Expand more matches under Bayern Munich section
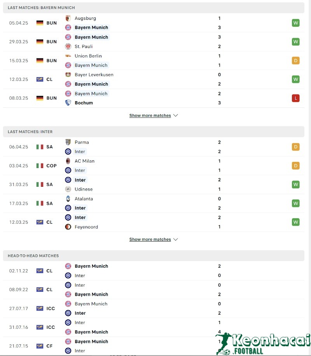 tap(150, 116)
